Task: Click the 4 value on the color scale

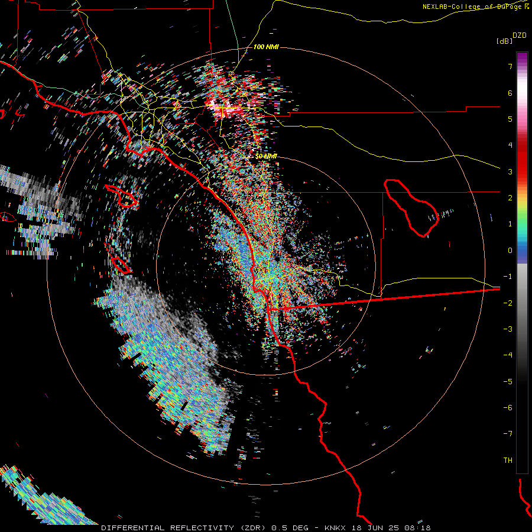Action: pyautogui.click(x=510, y=145)
